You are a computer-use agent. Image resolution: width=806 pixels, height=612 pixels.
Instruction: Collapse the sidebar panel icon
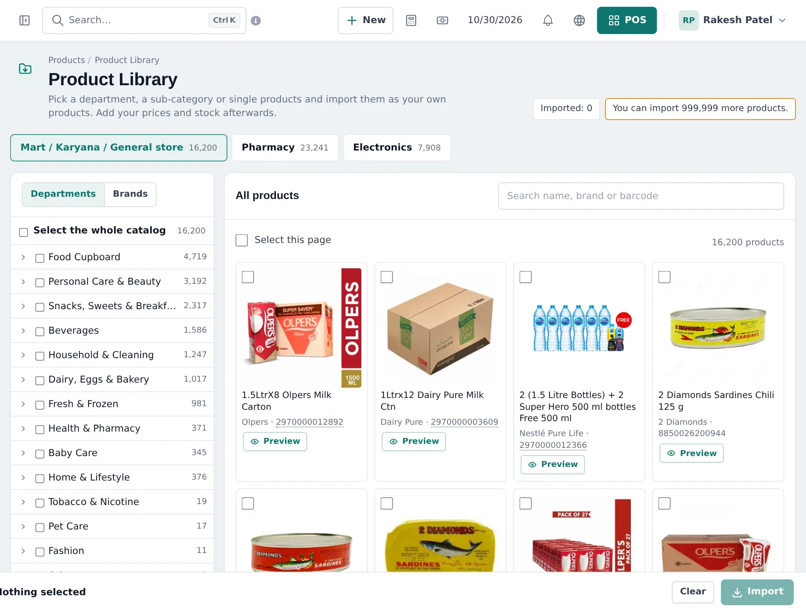[x=25, y=20]
